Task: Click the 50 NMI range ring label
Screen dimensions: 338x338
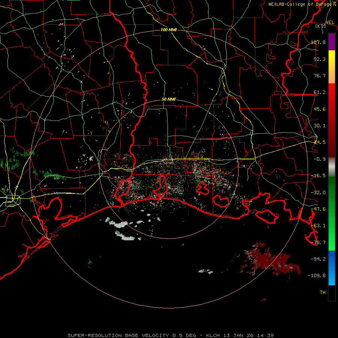Action: click(169, 99)
